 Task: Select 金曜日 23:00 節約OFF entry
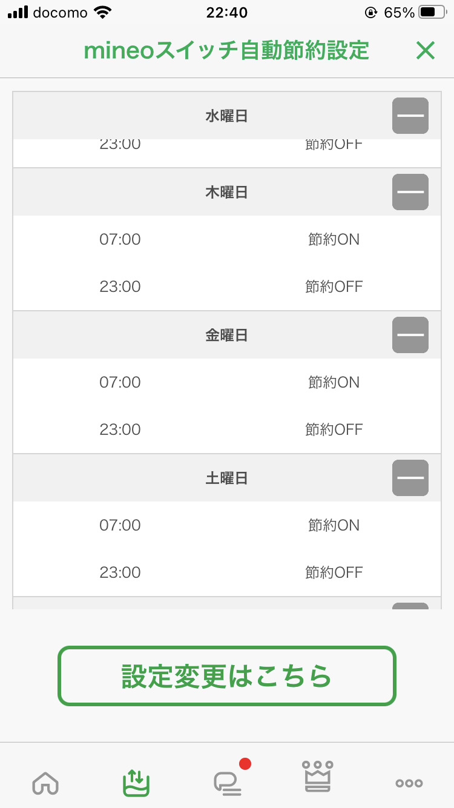point(227,429)
